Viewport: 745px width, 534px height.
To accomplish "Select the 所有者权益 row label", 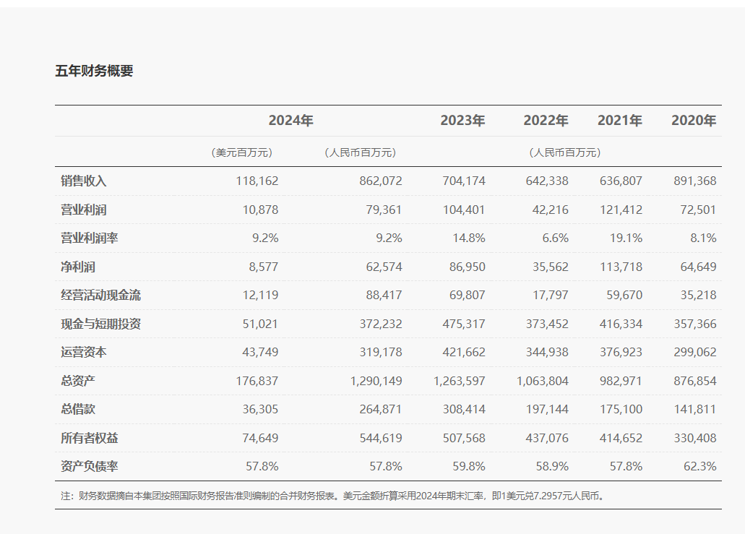I will coord(90,438).
